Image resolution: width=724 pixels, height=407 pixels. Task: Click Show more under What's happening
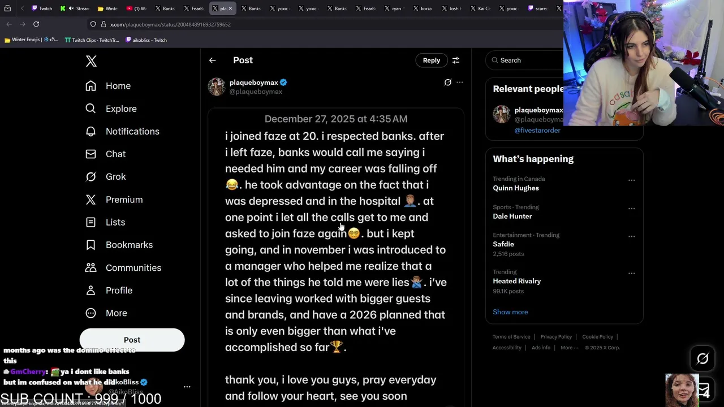(x=510, y=312)
